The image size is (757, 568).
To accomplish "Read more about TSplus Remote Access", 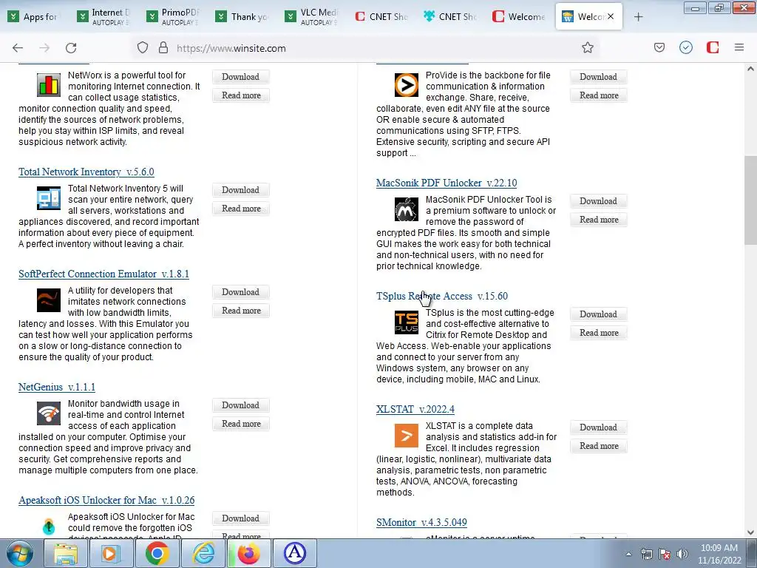I will [599, 332].
